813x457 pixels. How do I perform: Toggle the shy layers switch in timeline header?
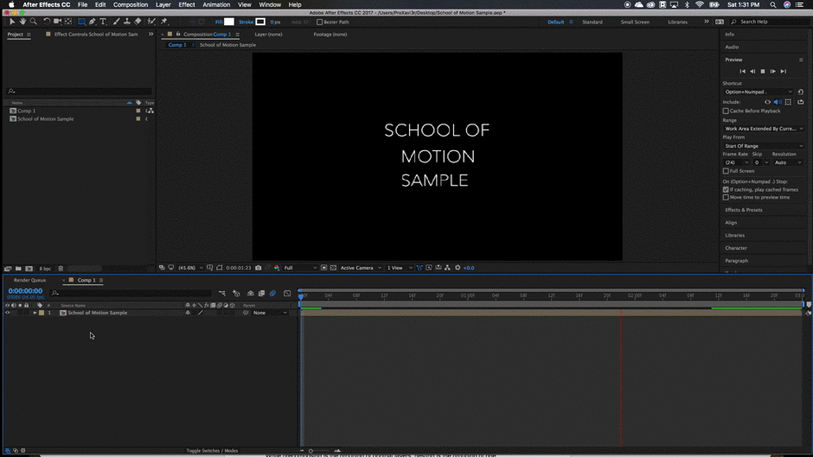251,293
